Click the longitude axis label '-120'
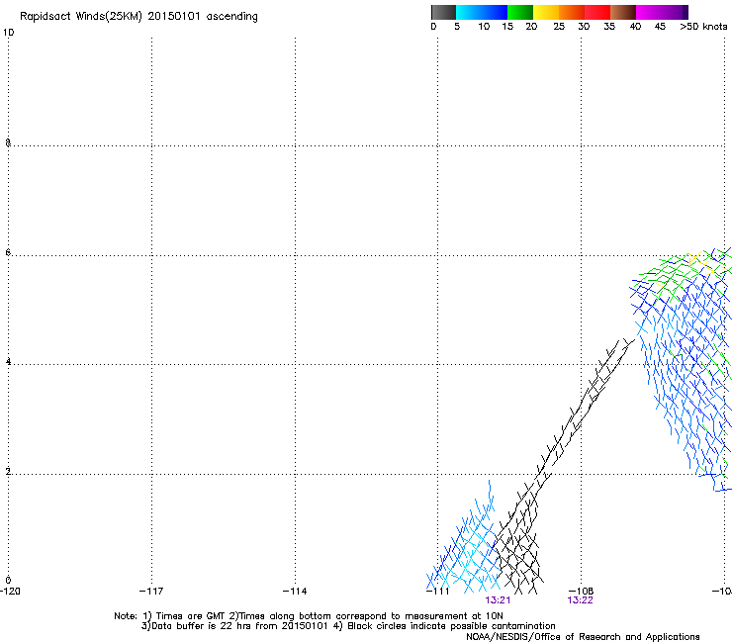This screenshot has height=643, width=732. tap(10, 592)
